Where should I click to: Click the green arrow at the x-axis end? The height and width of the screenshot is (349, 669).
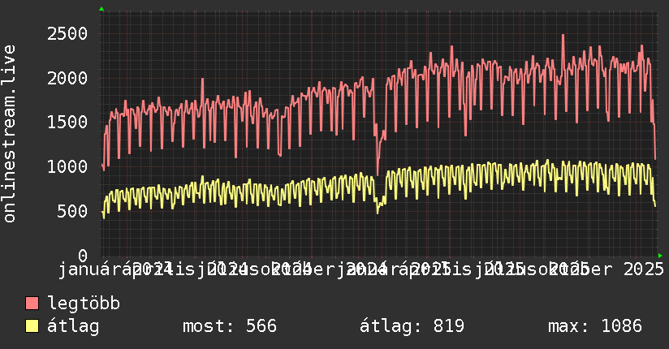tap(660, 256)
